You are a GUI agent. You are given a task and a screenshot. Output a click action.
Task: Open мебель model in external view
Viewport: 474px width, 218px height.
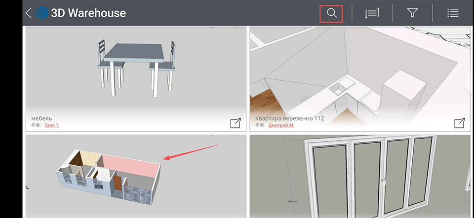(x=236, y=123)
